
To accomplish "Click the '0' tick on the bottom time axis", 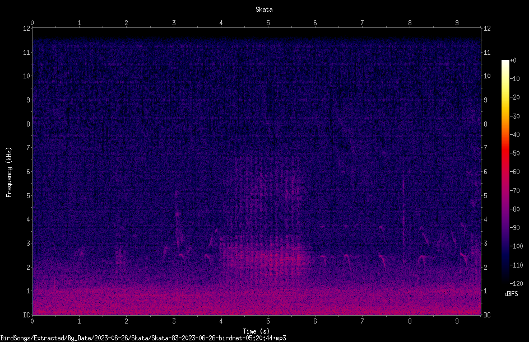I will point(32,321).
